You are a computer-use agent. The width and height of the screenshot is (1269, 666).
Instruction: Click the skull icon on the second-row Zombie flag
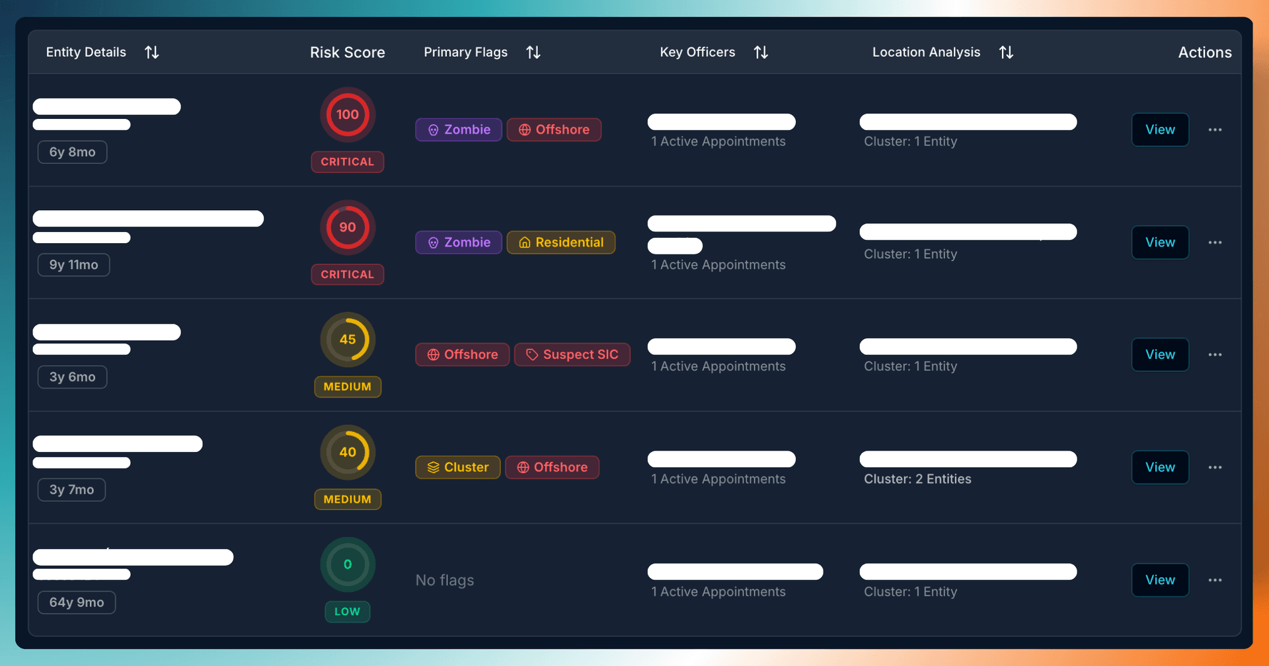pos(433,242)
